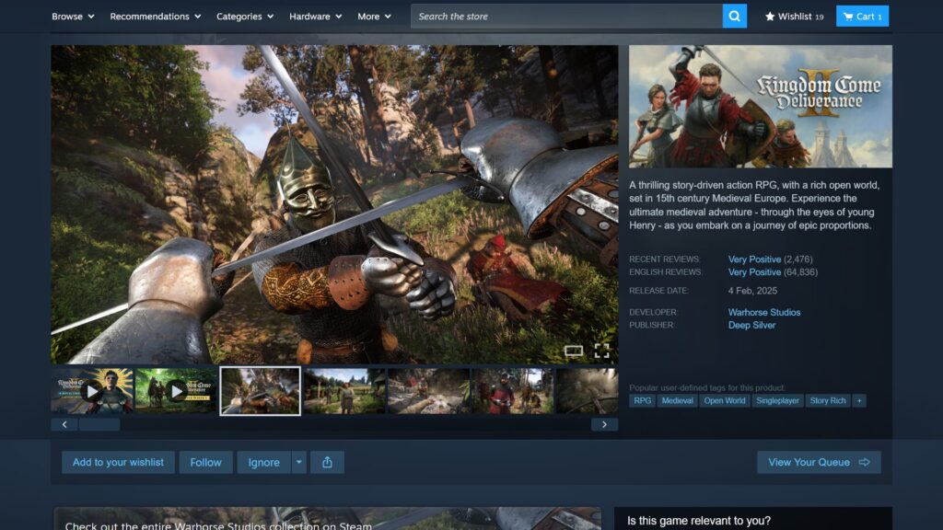Open the Browse menu
This screenshot has width=943, height=530.
[x=73, y=17]
